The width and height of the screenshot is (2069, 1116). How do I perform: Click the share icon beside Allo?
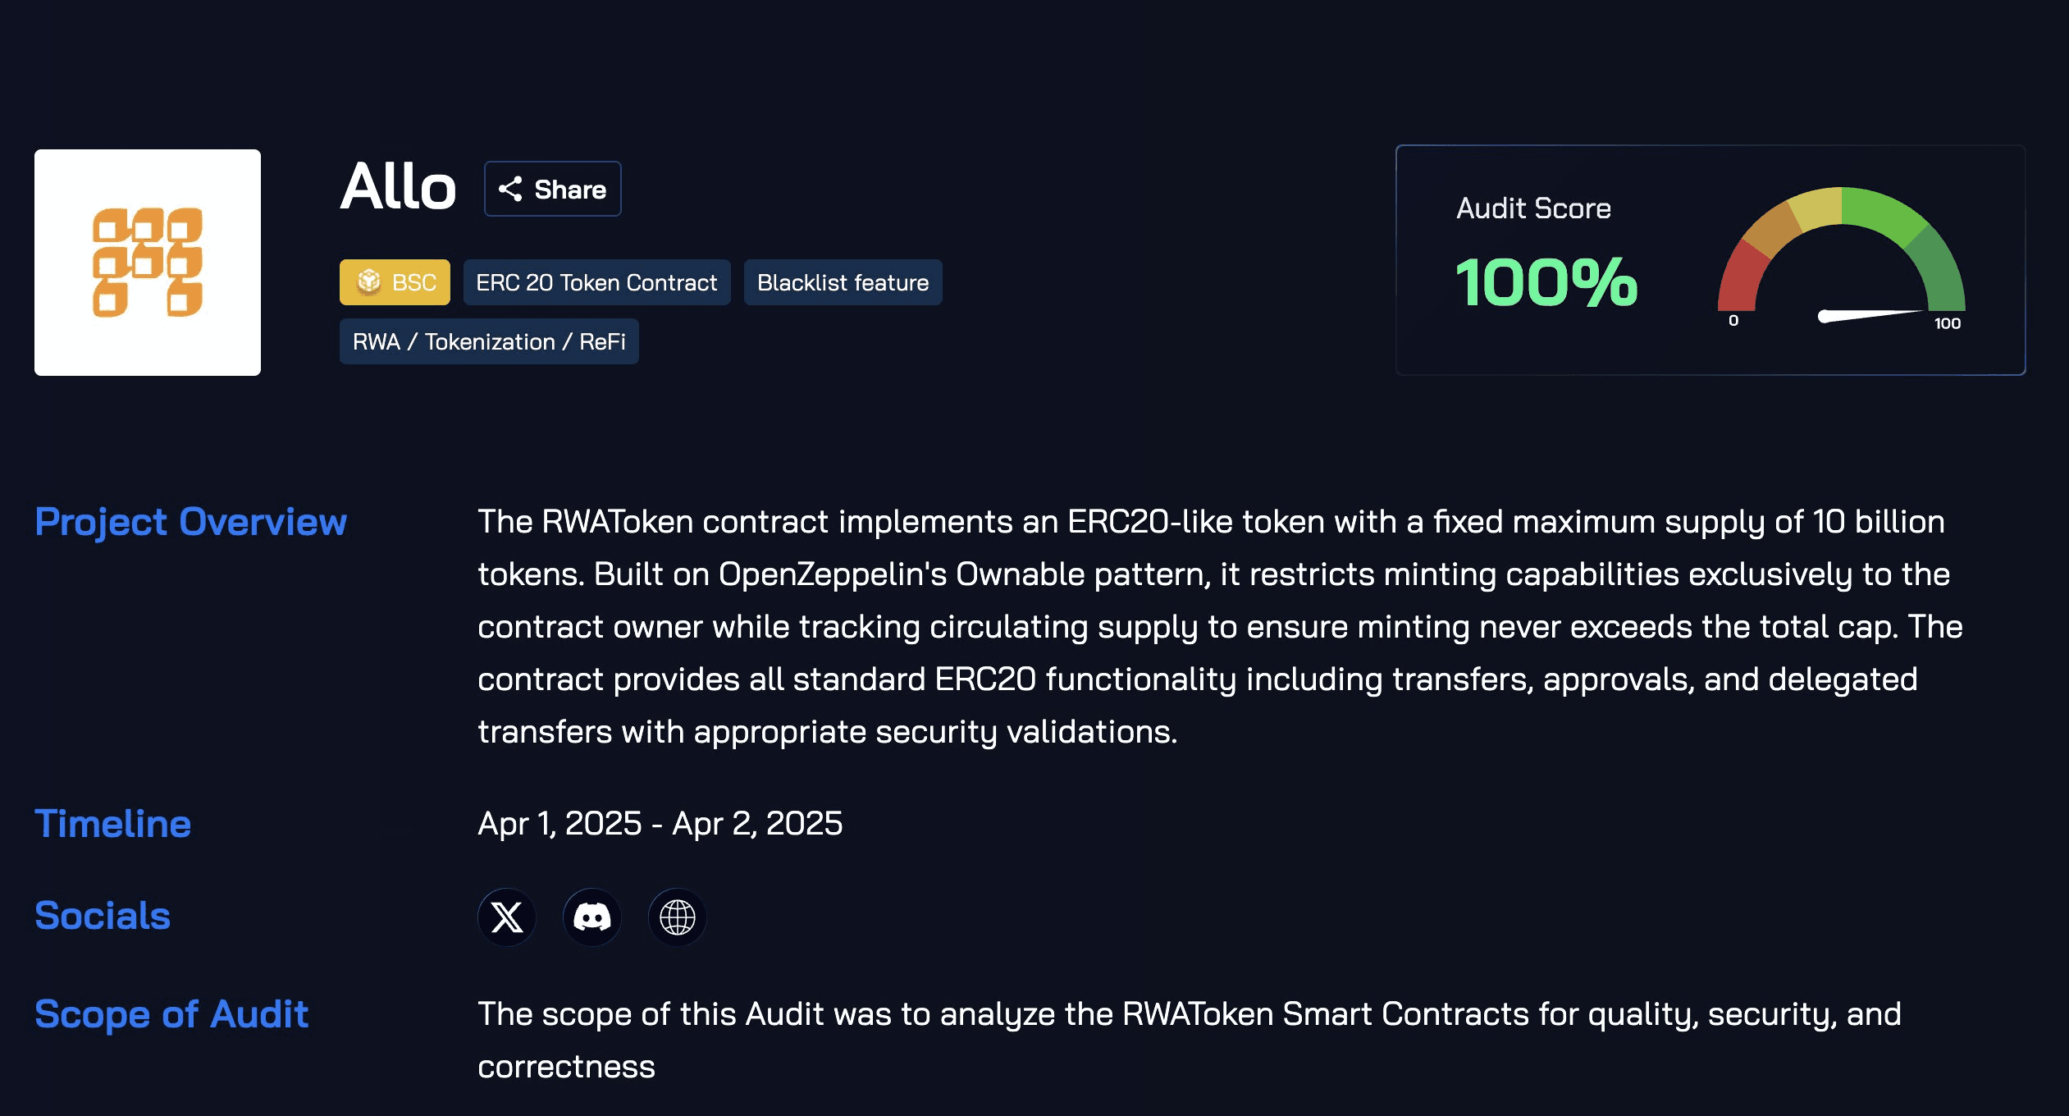pyautogui.click(x=510, y=189)
